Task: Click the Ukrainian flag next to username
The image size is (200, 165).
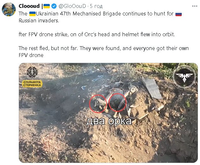Action: [x=47, y=6]
